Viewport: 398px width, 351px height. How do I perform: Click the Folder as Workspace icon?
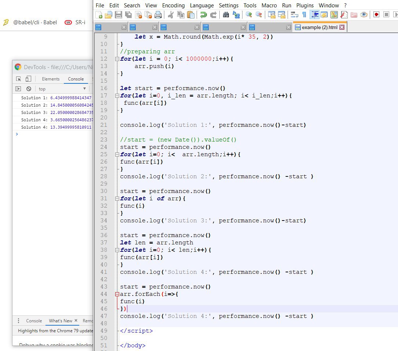point(354,15)
